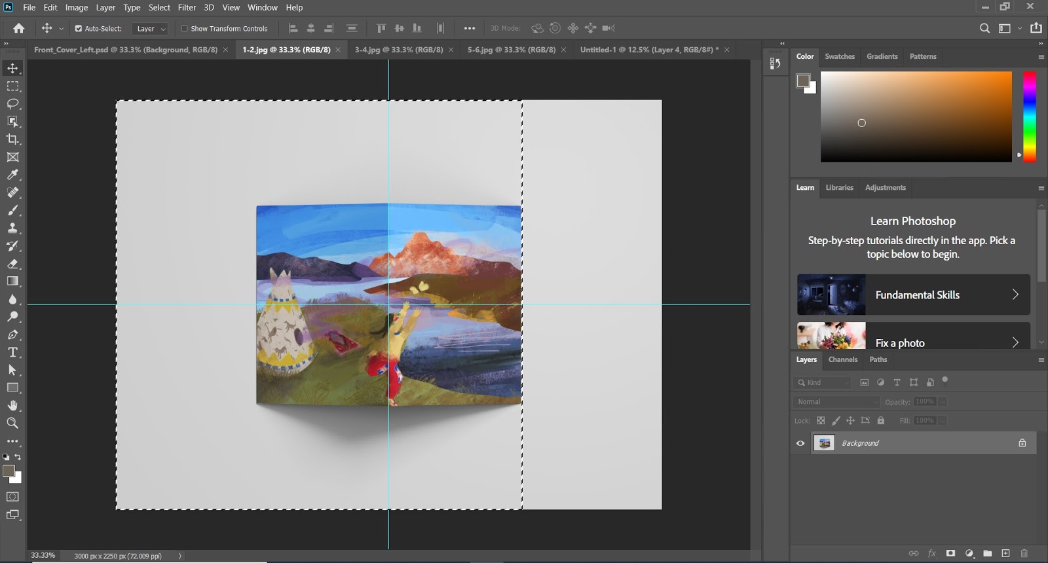Switch to the Channels tab
Screen dimensions: 1048x563
click(842, 359)
